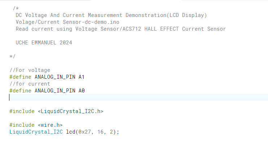Click the 'UCHE EMMANUEL 2024' author line

point(44,43)
